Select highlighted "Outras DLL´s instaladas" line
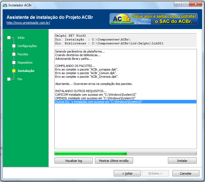Viewport: 205px width, 182px height. click(x=126, y=102)
